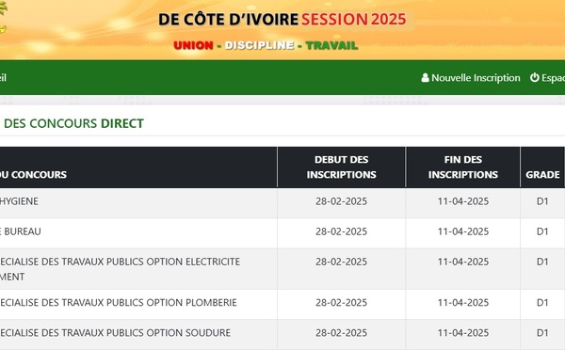Select the OPTION PLOMBERIE concours row
565x350 pixels.
click(282, 304)
